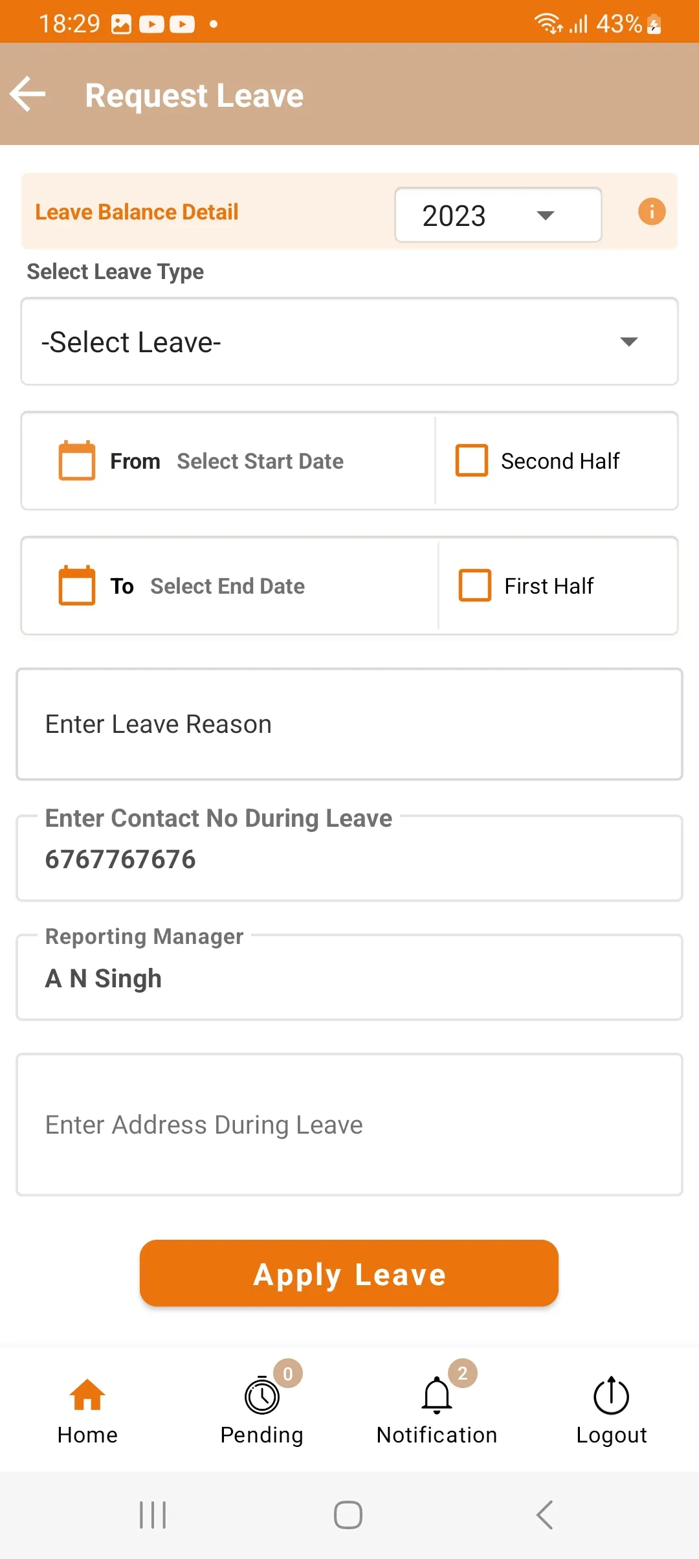Viewport: 699px width, 1559px height.
Task: Check the First Half checkbox
Action: click(475, 585)
